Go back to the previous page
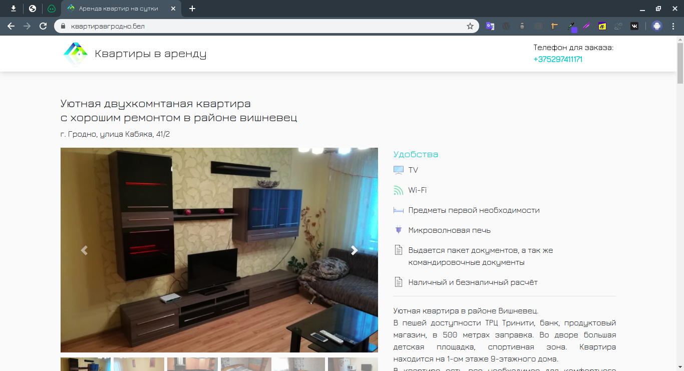The height and width of the screenshot is (371, 684). click(11, 26)
